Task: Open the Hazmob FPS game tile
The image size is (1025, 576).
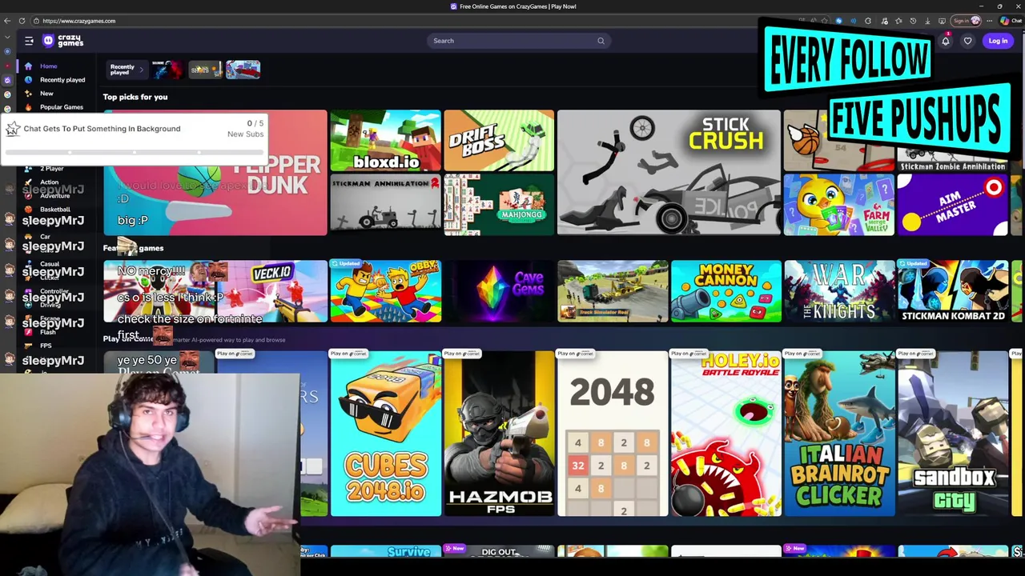Action: coord(499,433)
